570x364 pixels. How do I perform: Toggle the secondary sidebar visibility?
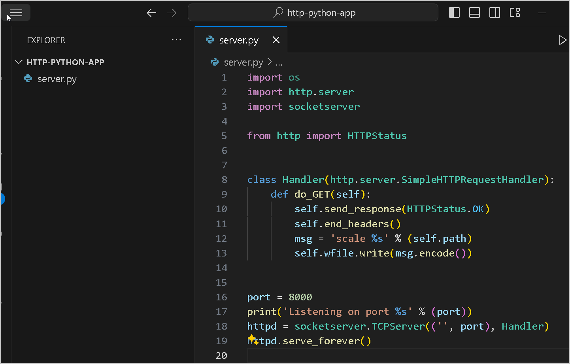[495, 12]
